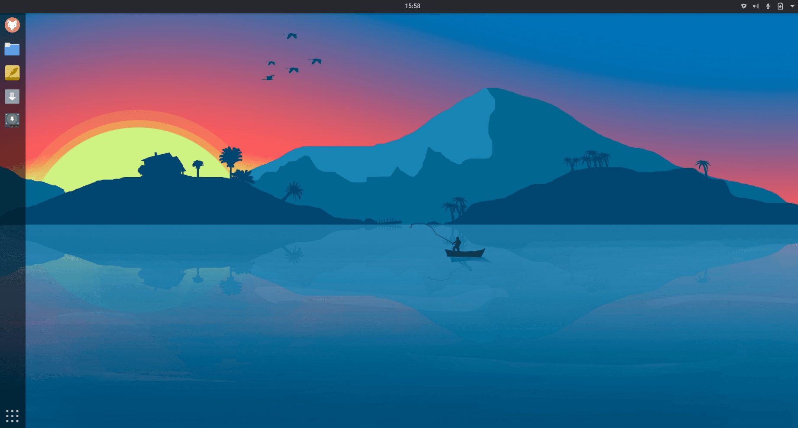Viewport: 798px width, 428px height.
Task: Click the privacy shield tray icon
Action: point(744,6)
